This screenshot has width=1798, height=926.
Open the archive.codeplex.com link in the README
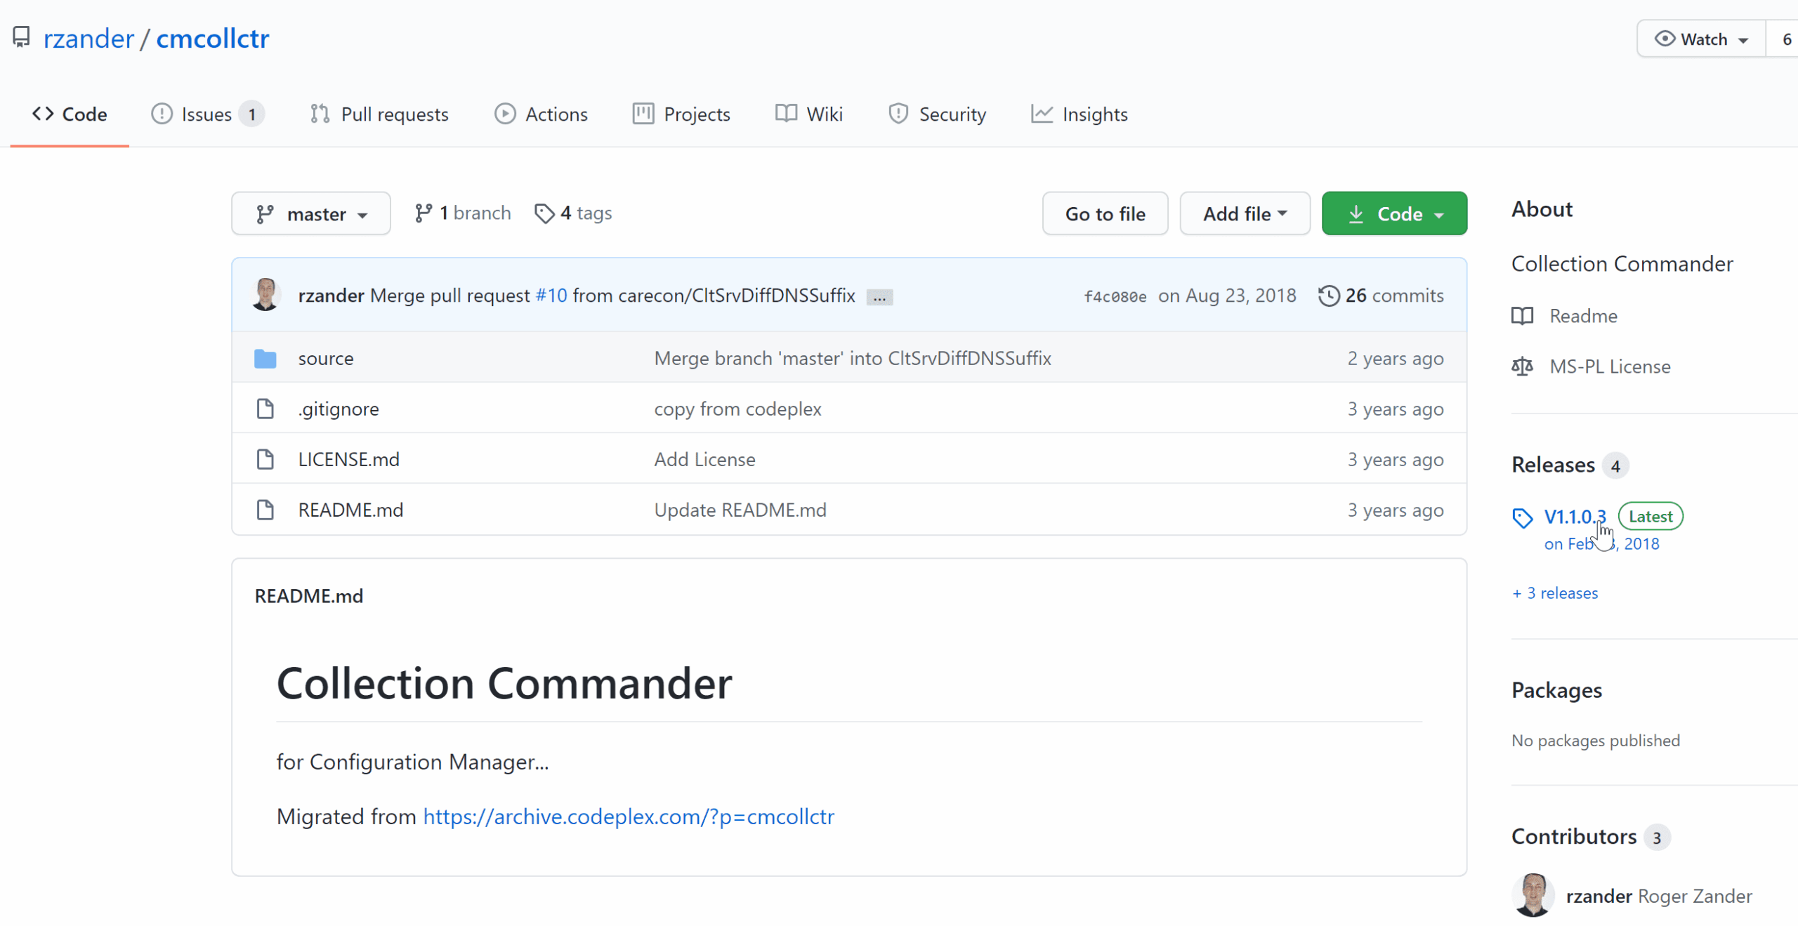coord(628,816)
